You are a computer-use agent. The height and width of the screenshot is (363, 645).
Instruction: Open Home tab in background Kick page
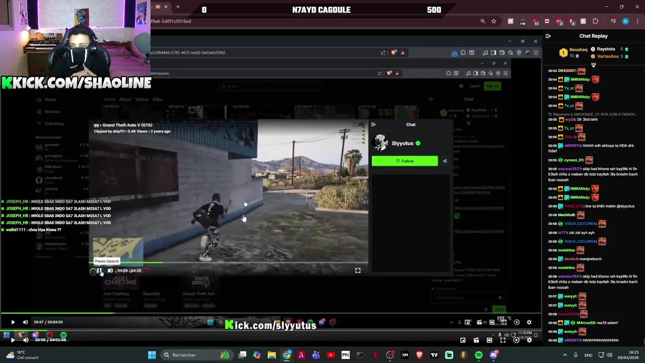pyautogui.click(x=109, y=99)
